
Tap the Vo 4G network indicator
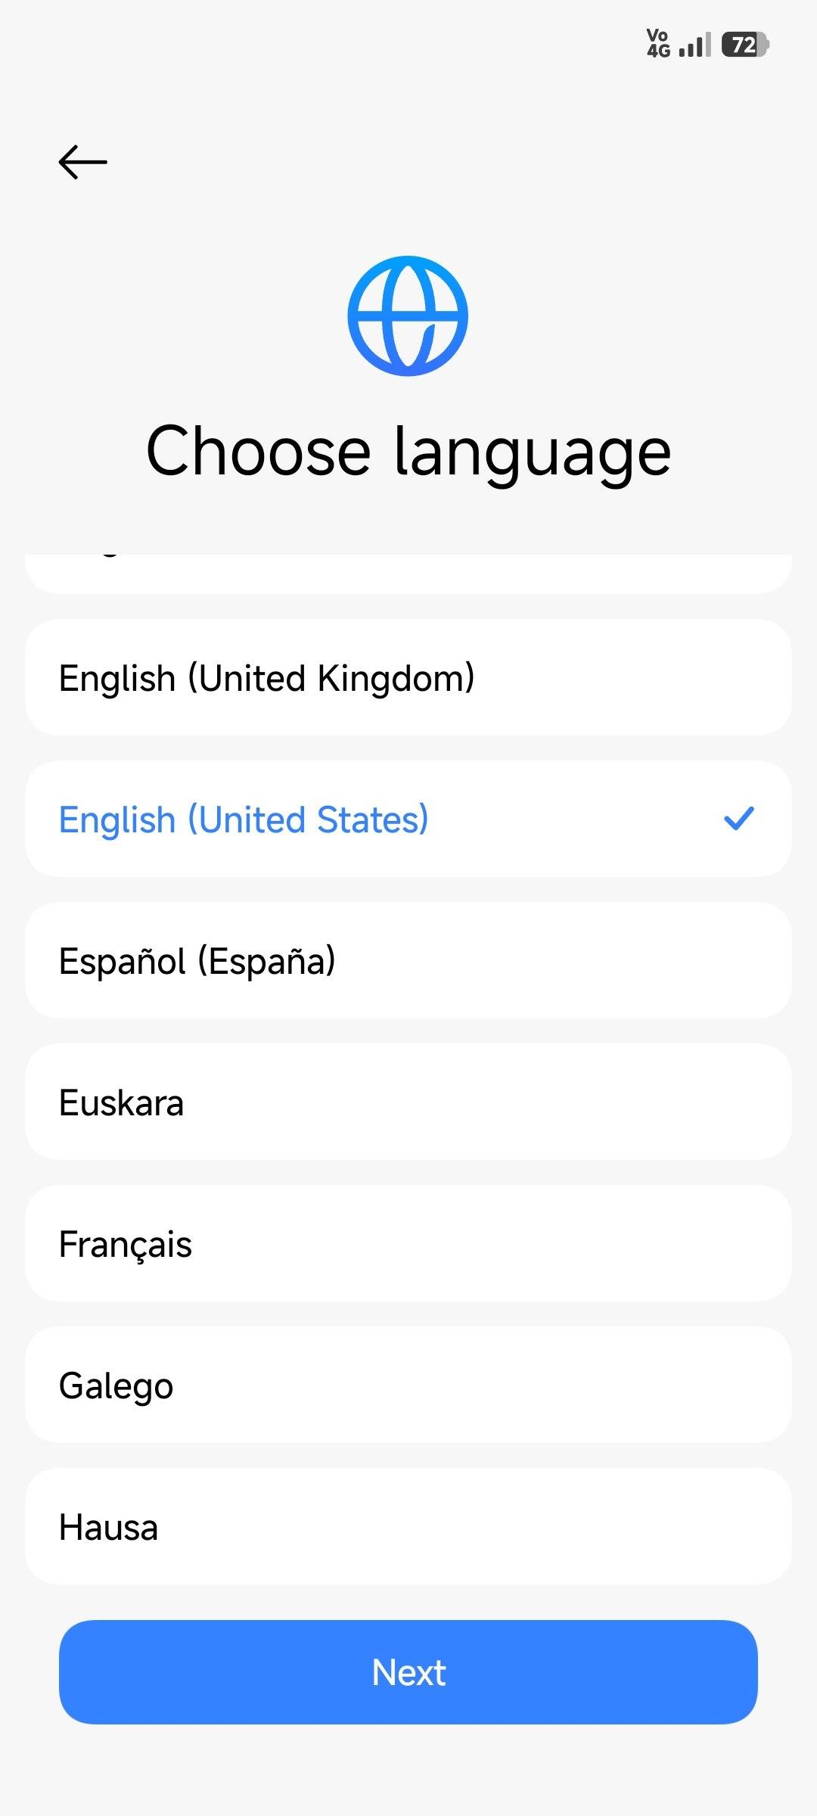(658, 44)
